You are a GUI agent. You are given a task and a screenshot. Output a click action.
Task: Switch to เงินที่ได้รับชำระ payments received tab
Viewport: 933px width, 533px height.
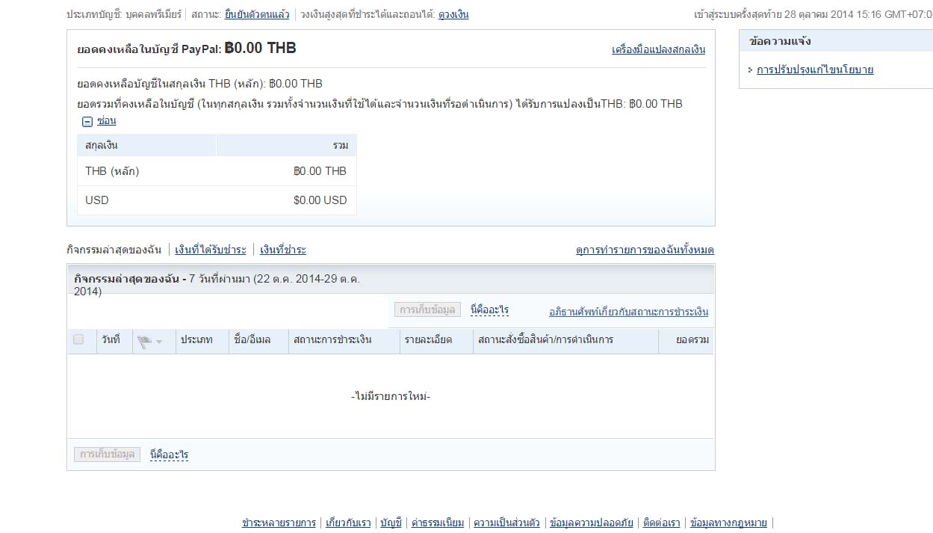(211, 250)
